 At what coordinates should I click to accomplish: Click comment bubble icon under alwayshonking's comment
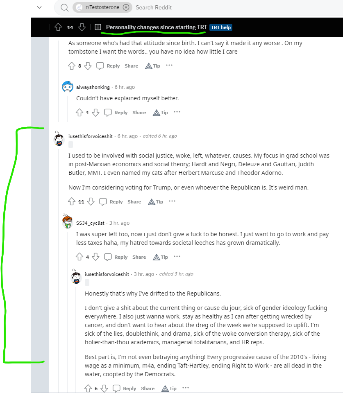(x=108, y=113)
